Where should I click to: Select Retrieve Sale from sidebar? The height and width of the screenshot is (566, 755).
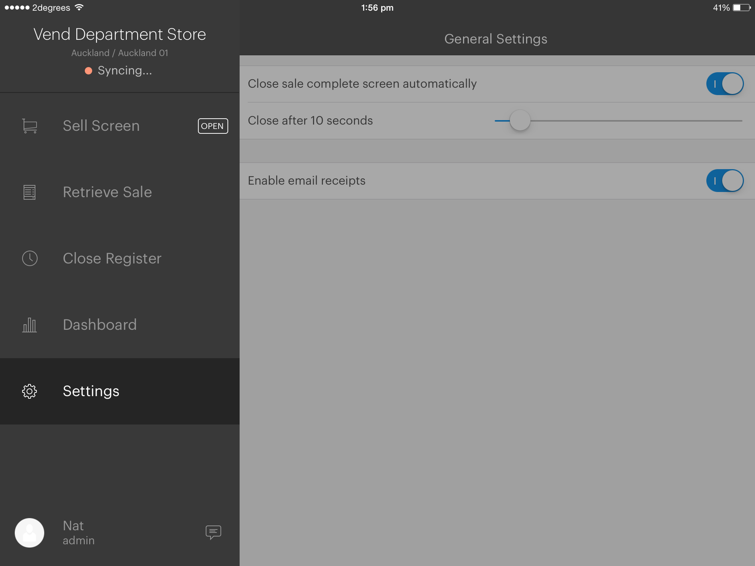pyautogui.click(x=107, y=192)
